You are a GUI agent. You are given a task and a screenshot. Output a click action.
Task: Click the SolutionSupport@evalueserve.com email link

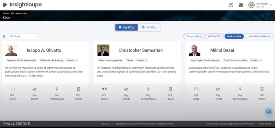click(236, 124)
